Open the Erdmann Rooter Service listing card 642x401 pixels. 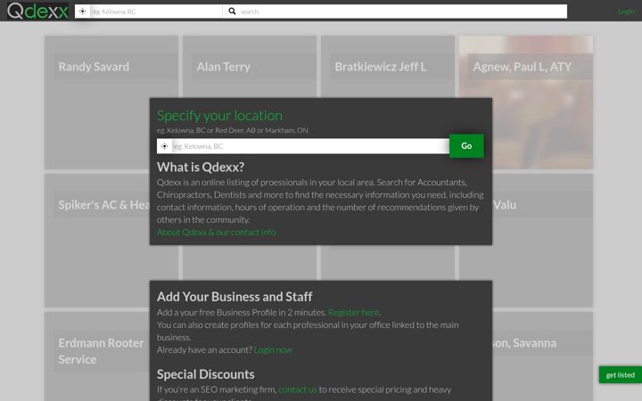(97, 356)
